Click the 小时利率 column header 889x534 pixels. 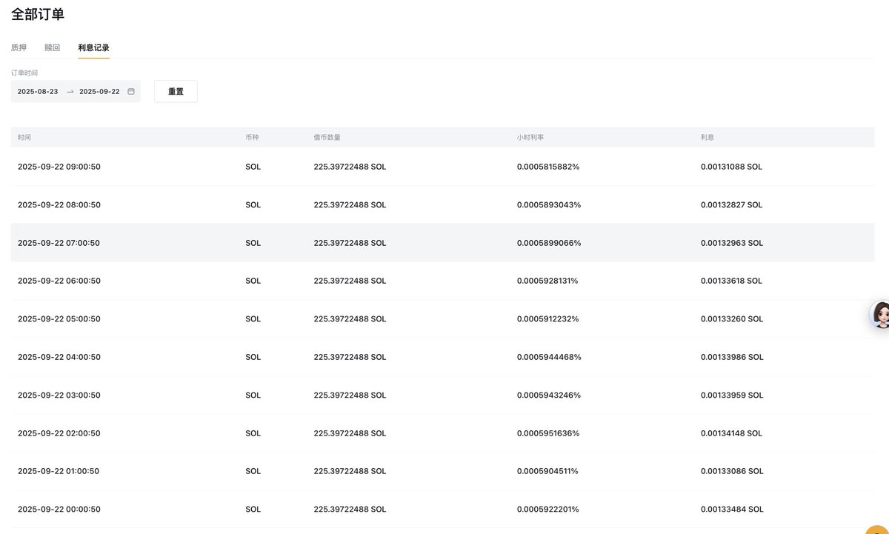[x=530, y=138]
